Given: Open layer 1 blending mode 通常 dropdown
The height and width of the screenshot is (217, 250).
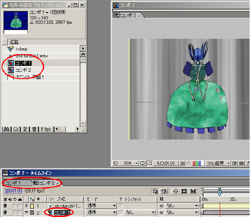Looking at the screenshot, I should pyautogui.click(x=100, y=206).
